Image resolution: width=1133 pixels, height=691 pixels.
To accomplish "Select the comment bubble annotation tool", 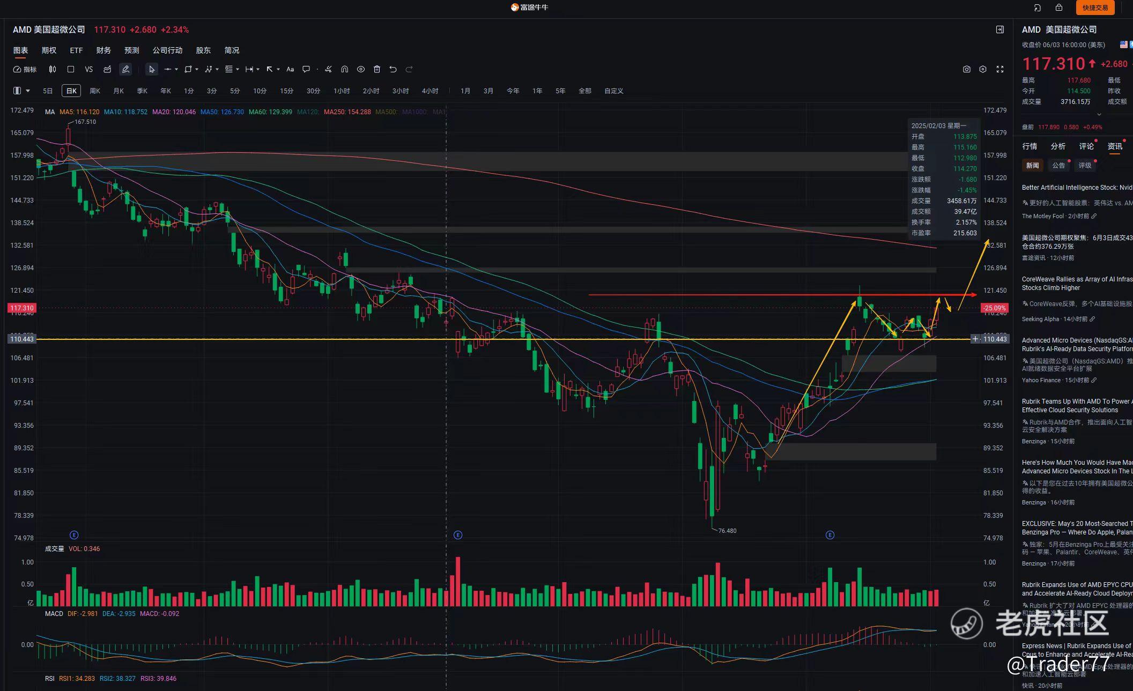I will pos(306,69).
